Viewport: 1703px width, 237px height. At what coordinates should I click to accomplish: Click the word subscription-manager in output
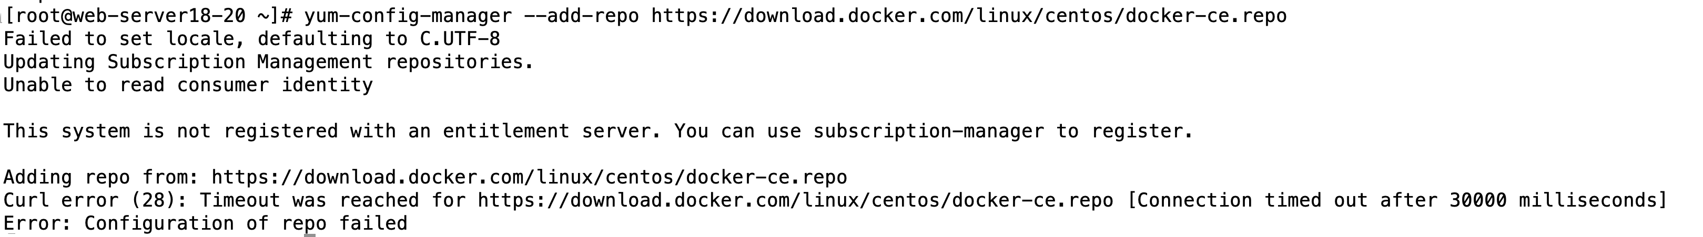click(x=928, y=131)
